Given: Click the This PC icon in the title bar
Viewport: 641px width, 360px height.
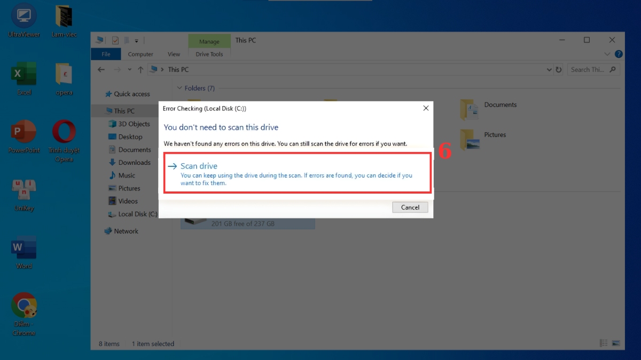Looking at the screenshot, I should pyautogui.click(x=99, y=40).
